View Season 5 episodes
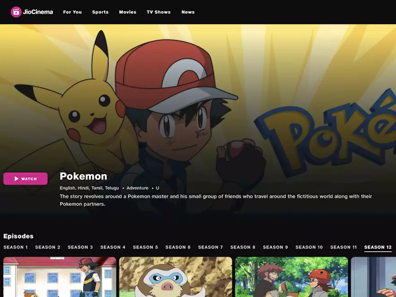Viewport: 396px width, 297px height. 145,247
